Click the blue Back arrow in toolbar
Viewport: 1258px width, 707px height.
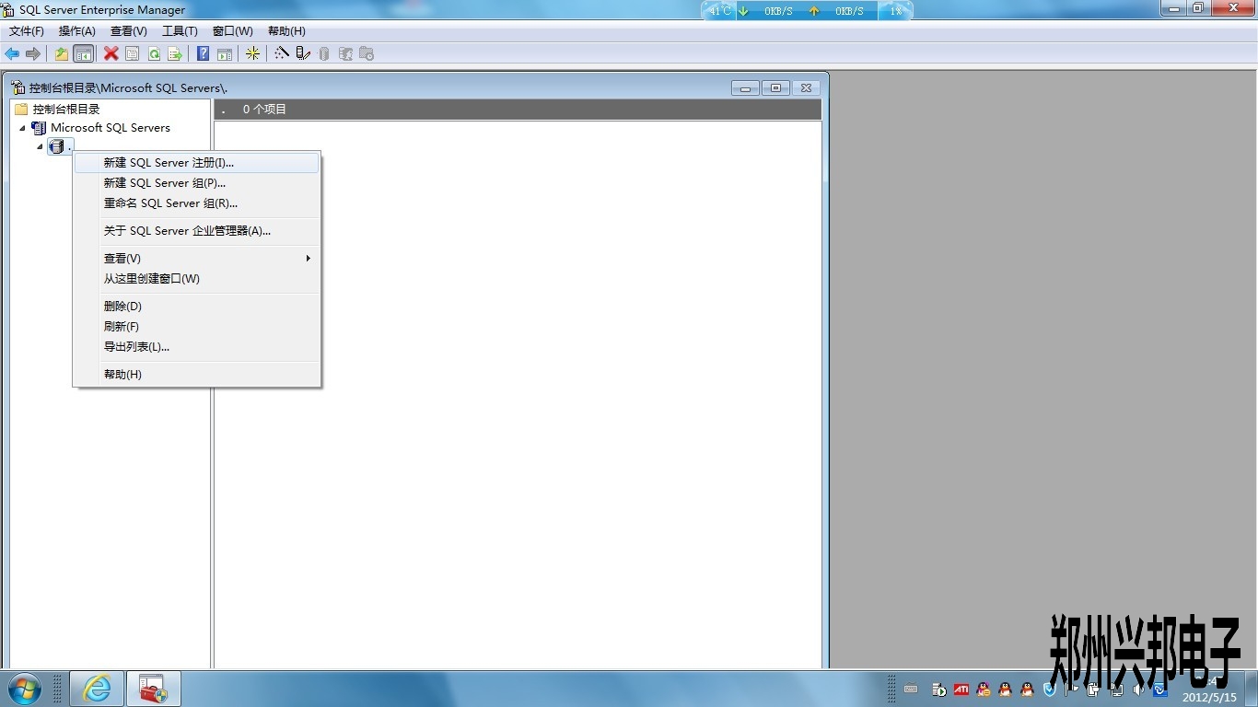(x=12, y=54)
